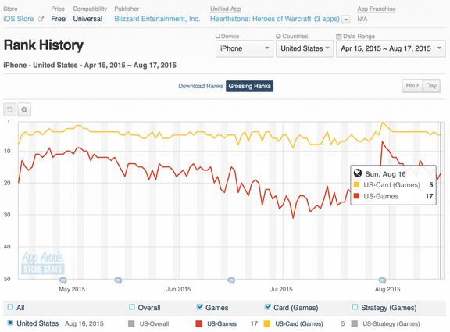Enable the All checkbox

point(10,307)
